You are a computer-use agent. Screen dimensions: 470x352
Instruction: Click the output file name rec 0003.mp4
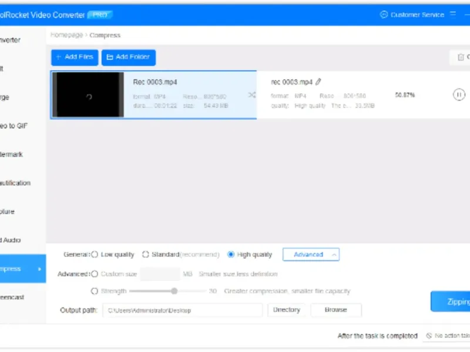coord(291,82)
